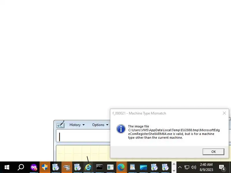Open Internet Explorer from taskbar
This screenshot has height=173, width=231.
pyautogui.click(x=88, y=167)
